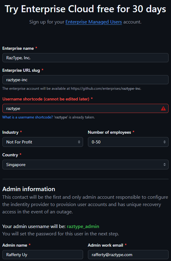This screenshot has width=171, height=261.
Task: Click the Admin work email field
Action: point(128,255)
